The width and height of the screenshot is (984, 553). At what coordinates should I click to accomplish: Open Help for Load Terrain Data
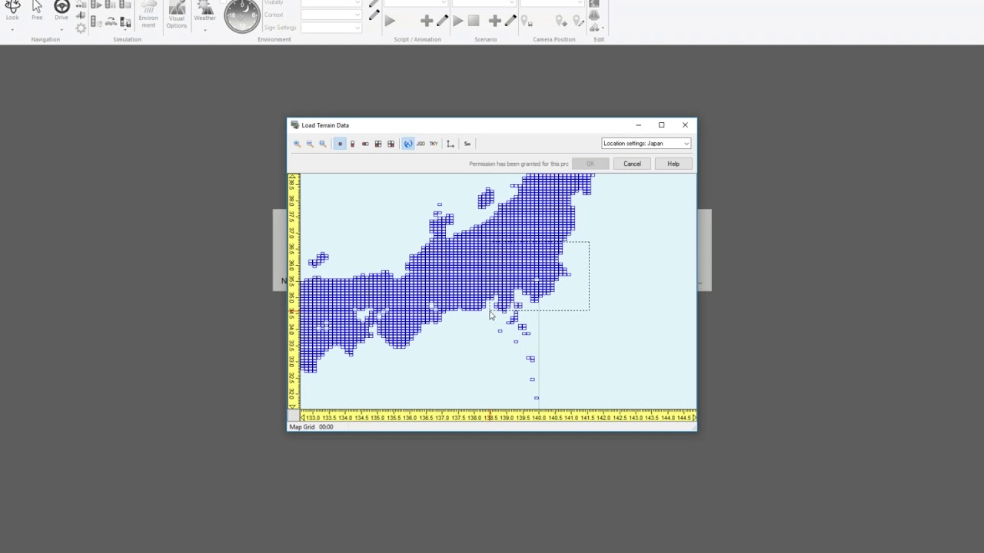click(x=673, y=164)
